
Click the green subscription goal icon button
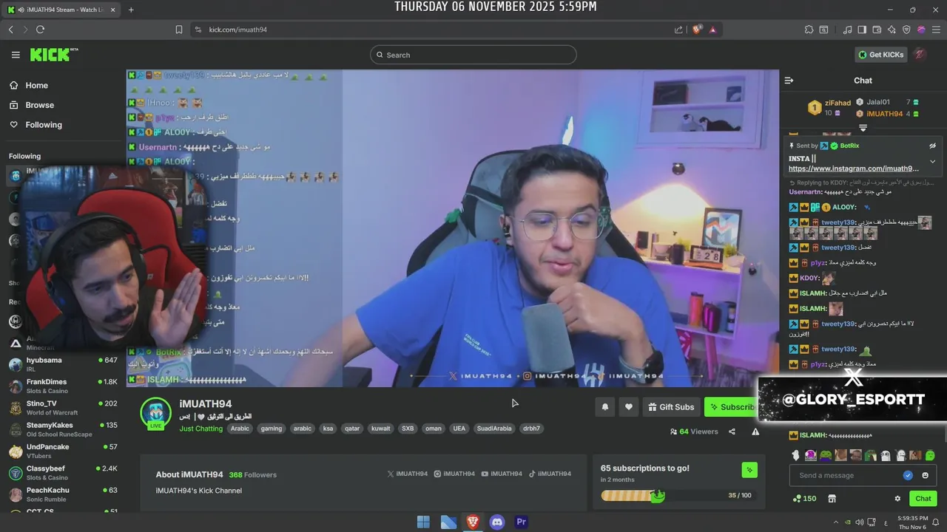(x=749, y=470)
